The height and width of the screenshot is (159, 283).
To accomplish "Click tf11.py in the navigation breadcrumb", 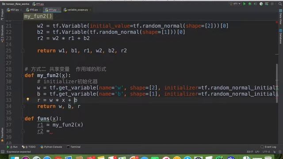I will pos(38,4).
